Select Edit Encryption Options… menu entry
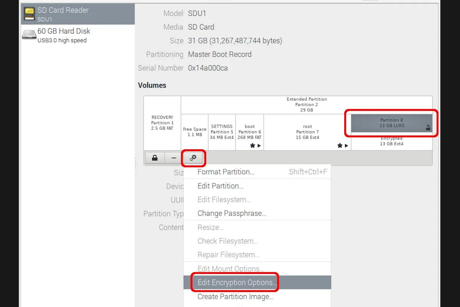The height and width of the screenshot is (307, 460). (x=257, y=282)
